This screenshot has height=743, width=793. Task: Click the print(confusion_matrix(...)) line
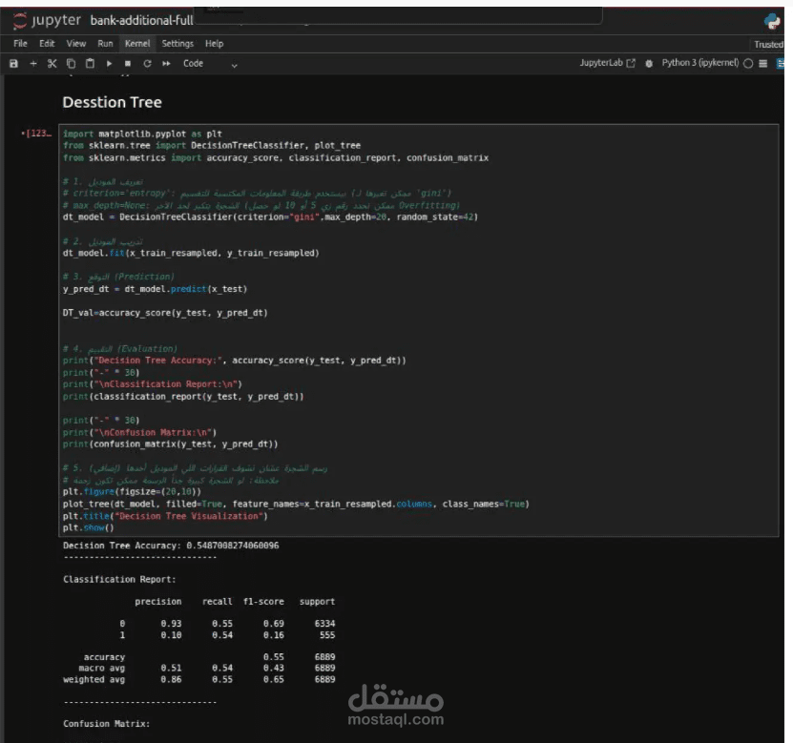[171, 444]
